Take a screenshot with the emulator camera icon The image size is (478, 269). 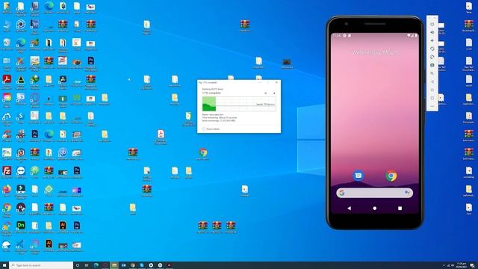[x=432, y=65]
